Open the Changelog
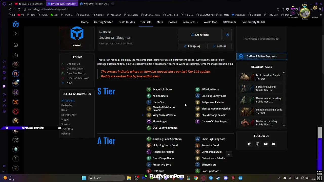 [192, 46]
